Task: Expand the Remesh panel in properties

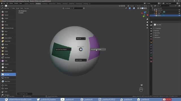Action: pos(156,31)
